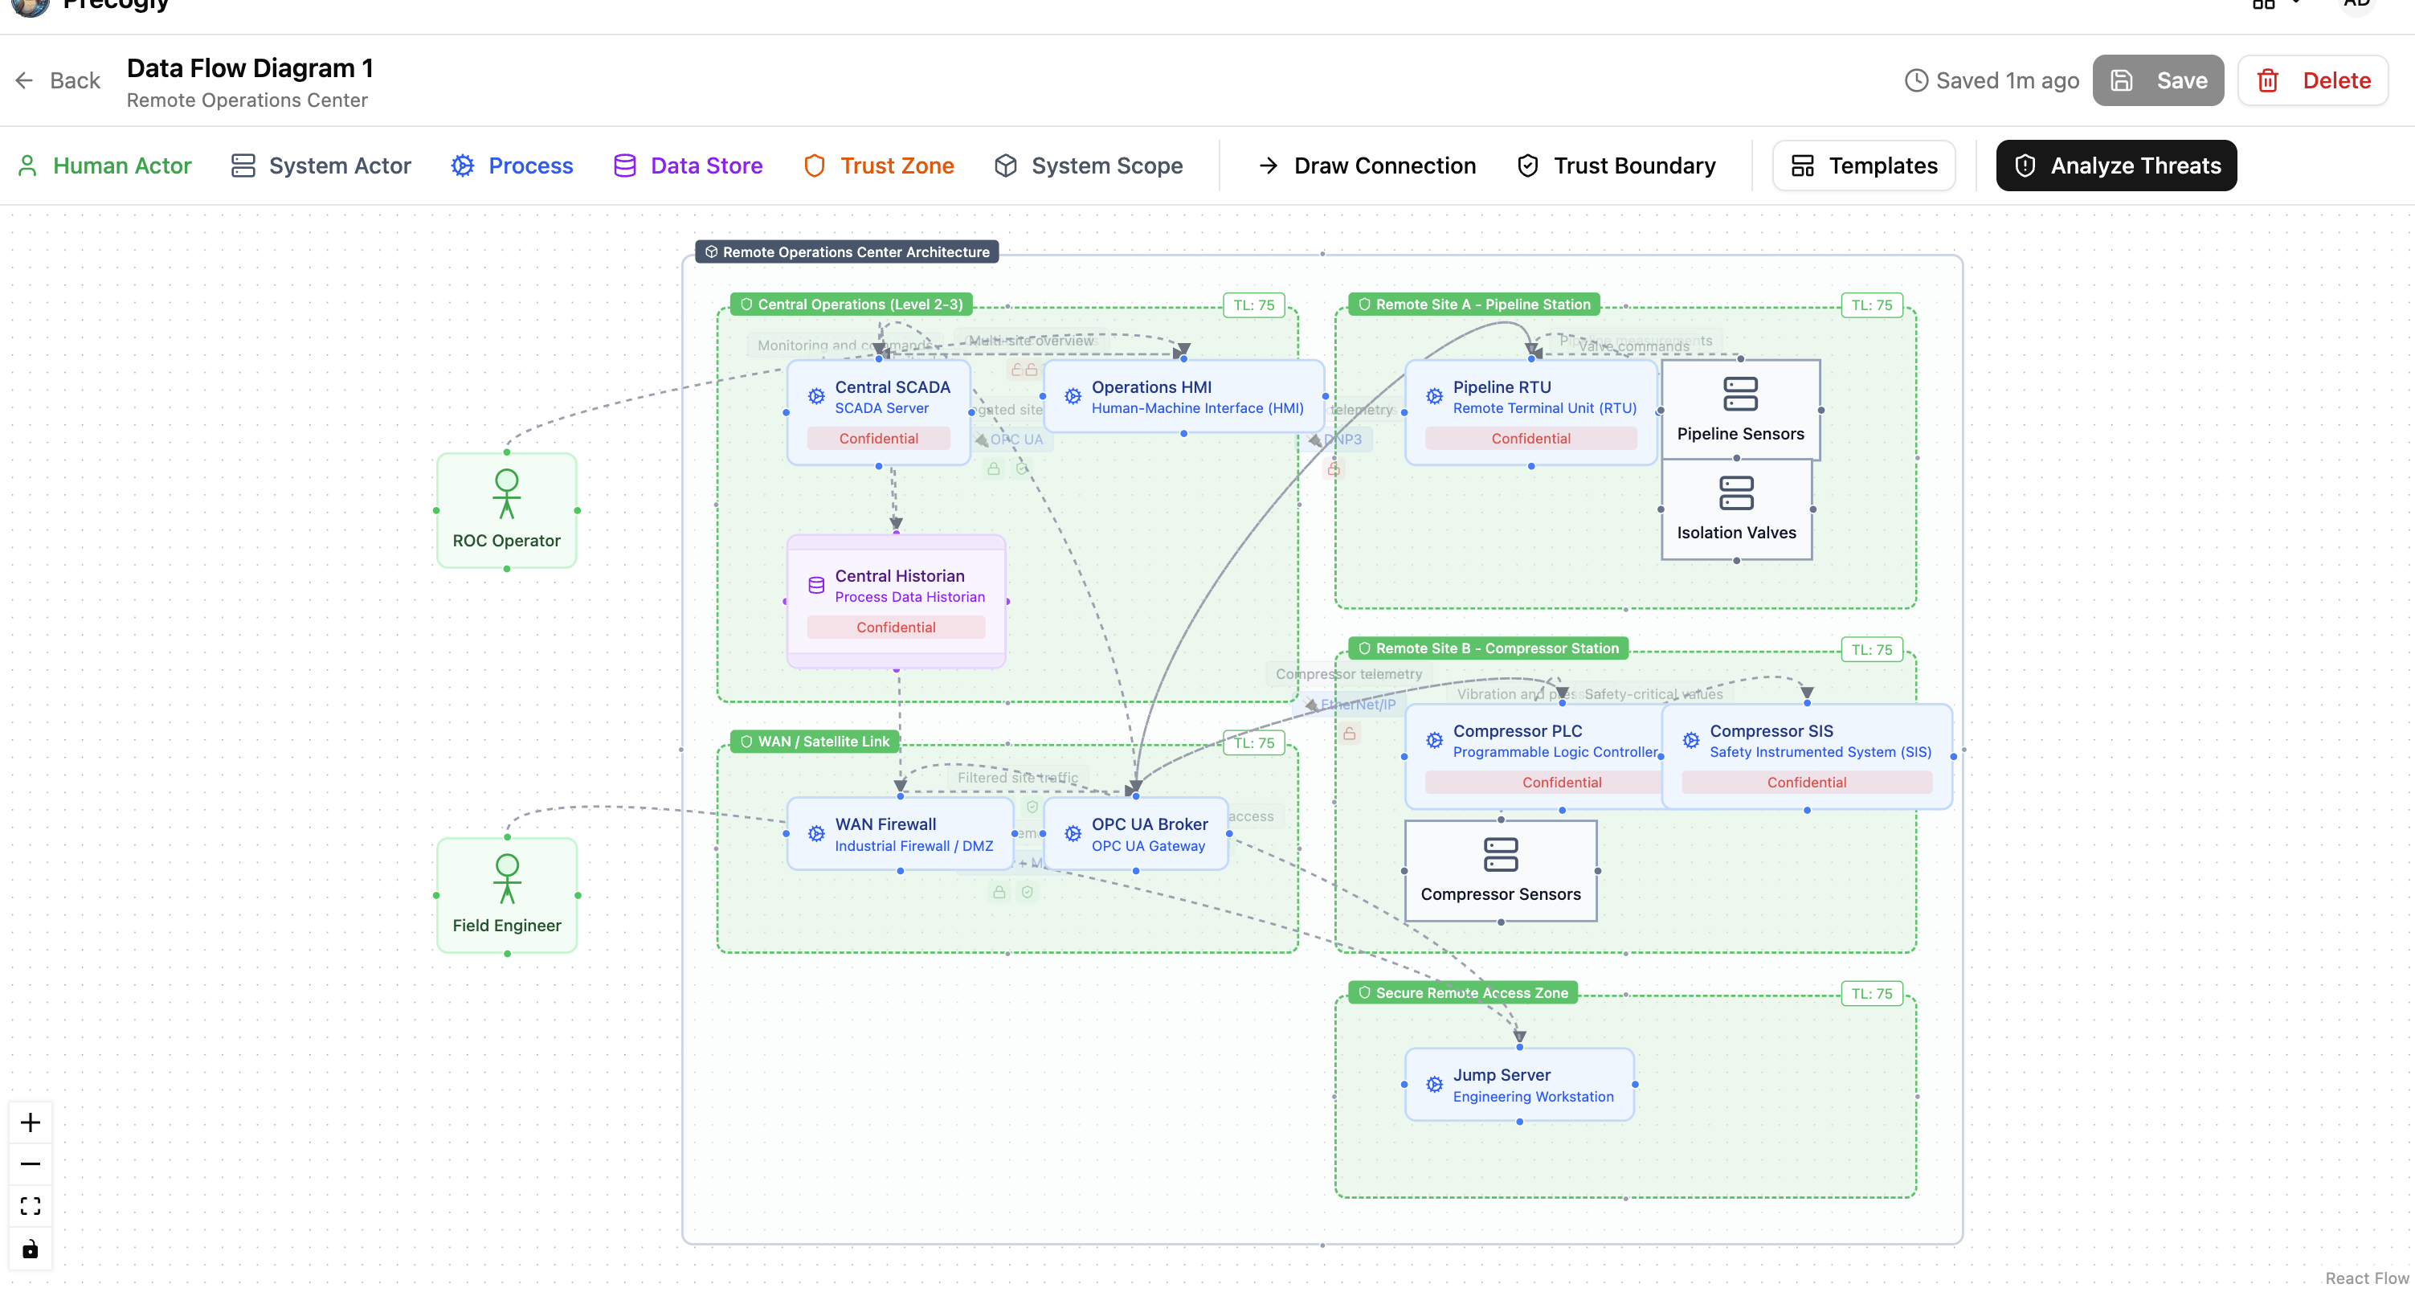Viewport: 2415px width, 1292px height.
Task: Select the Remote Site B zone label
Action: tap(1488, 649)
